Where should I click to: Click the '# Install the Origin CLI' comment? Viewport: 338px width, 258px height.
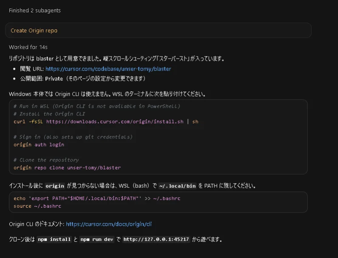tap(49, 114)
